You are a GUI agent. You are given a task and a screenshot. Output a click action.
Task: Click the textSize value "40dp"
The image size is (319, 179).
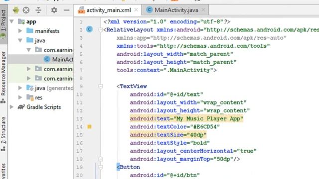[x=196, y=135]
